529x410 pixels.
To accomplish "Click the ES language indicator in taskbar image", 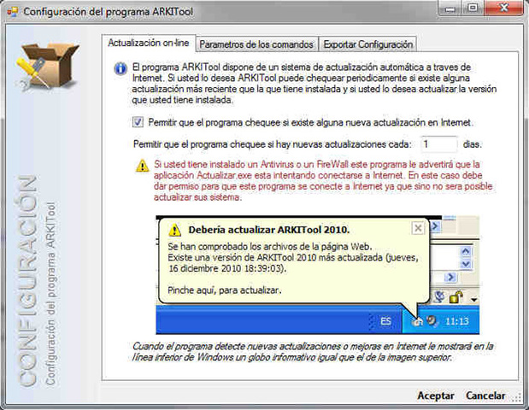I will point(385,321).
